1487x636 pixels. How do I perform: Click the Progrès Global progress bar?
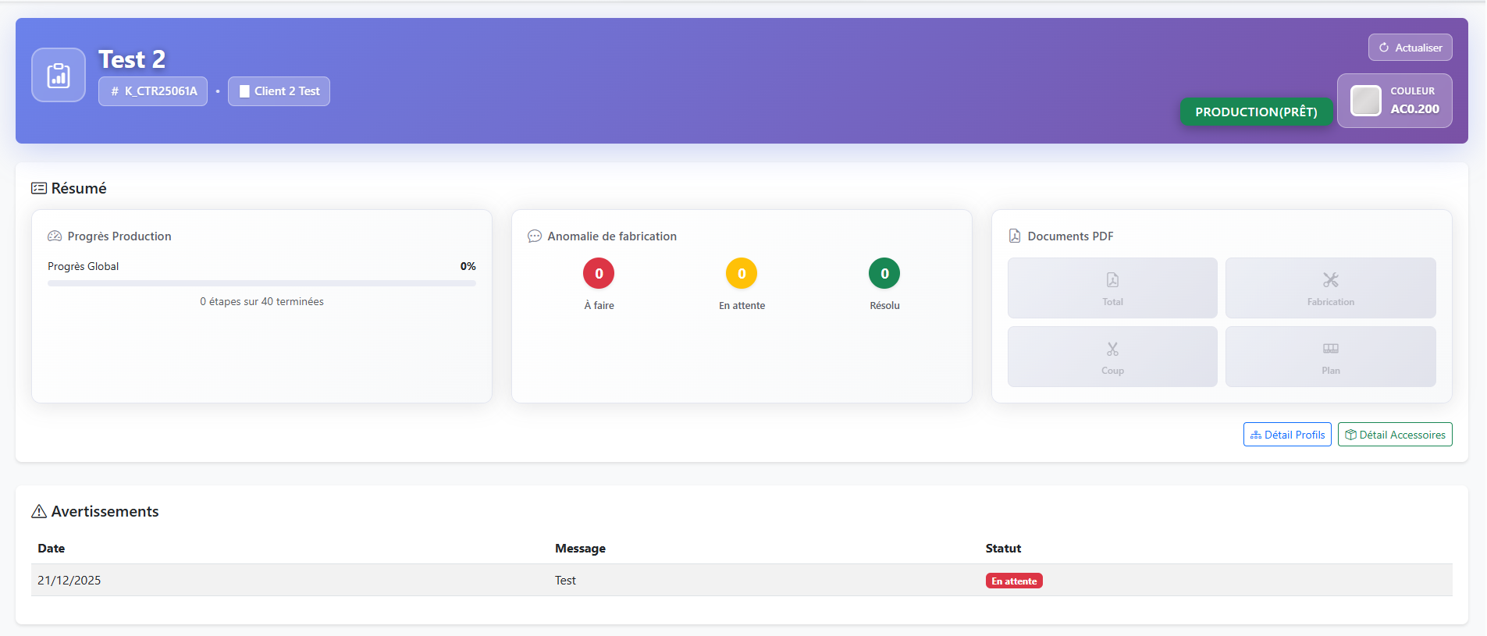[x=261, y=283]
